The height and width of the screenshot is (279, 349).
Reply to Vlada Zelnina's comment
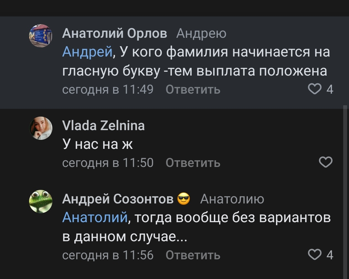tap(193, 163)
